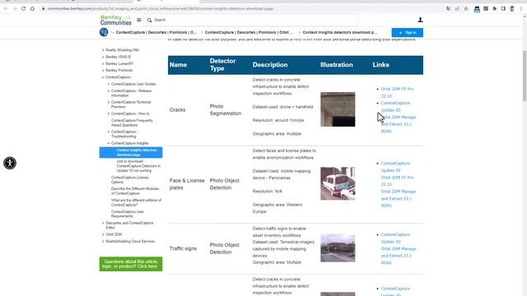Click the 'Detector Type' column header

pos(222,65)
